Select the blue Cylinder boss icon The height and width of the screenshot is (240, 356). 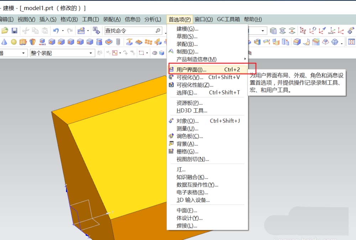(x=99, y=42)
